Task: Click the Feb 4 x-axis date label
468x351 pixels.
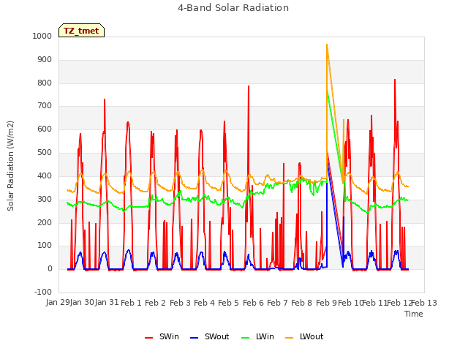Action: click(204, 303)
